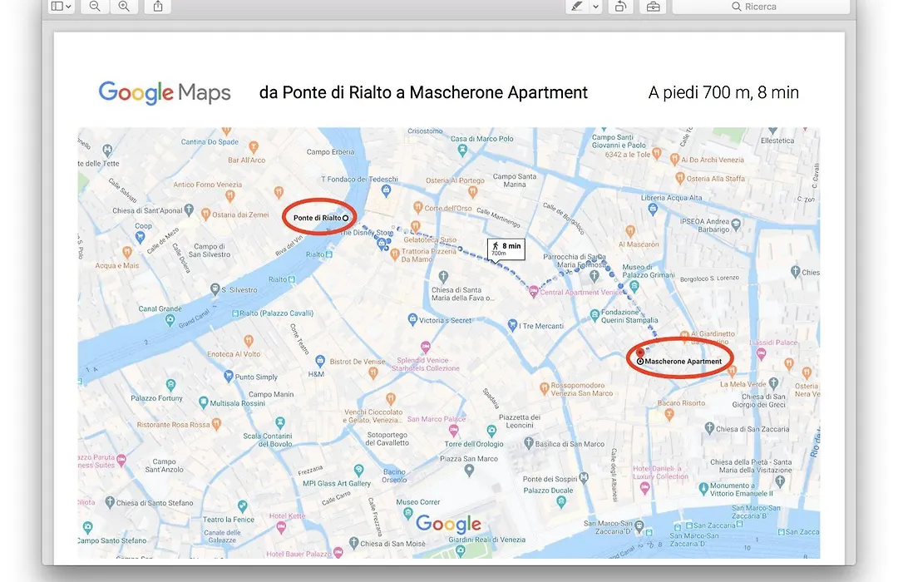Open the sidebar view menu in toolbar
This screenshot has width=898, height=582.
61,7
